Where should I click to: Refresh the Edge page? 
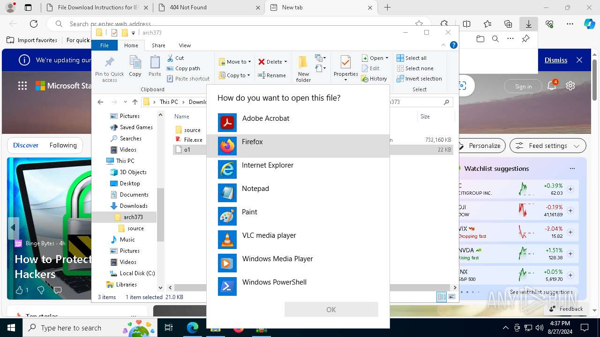click(x=34, y=24)
